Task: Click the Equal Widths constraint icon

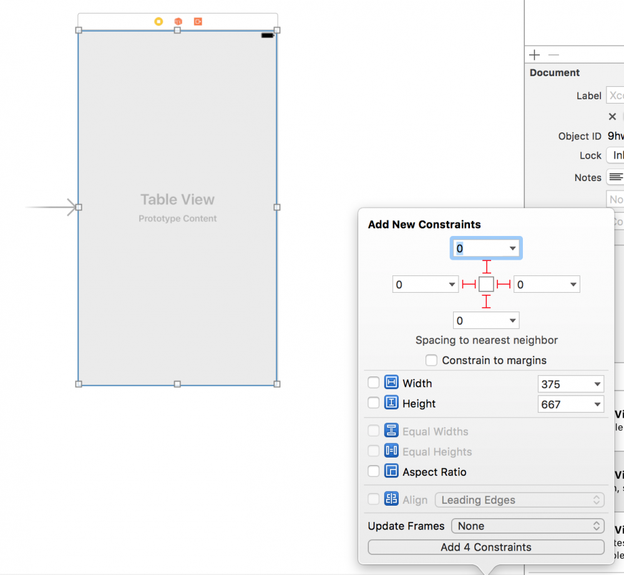Action: click(x=392, y=430)
